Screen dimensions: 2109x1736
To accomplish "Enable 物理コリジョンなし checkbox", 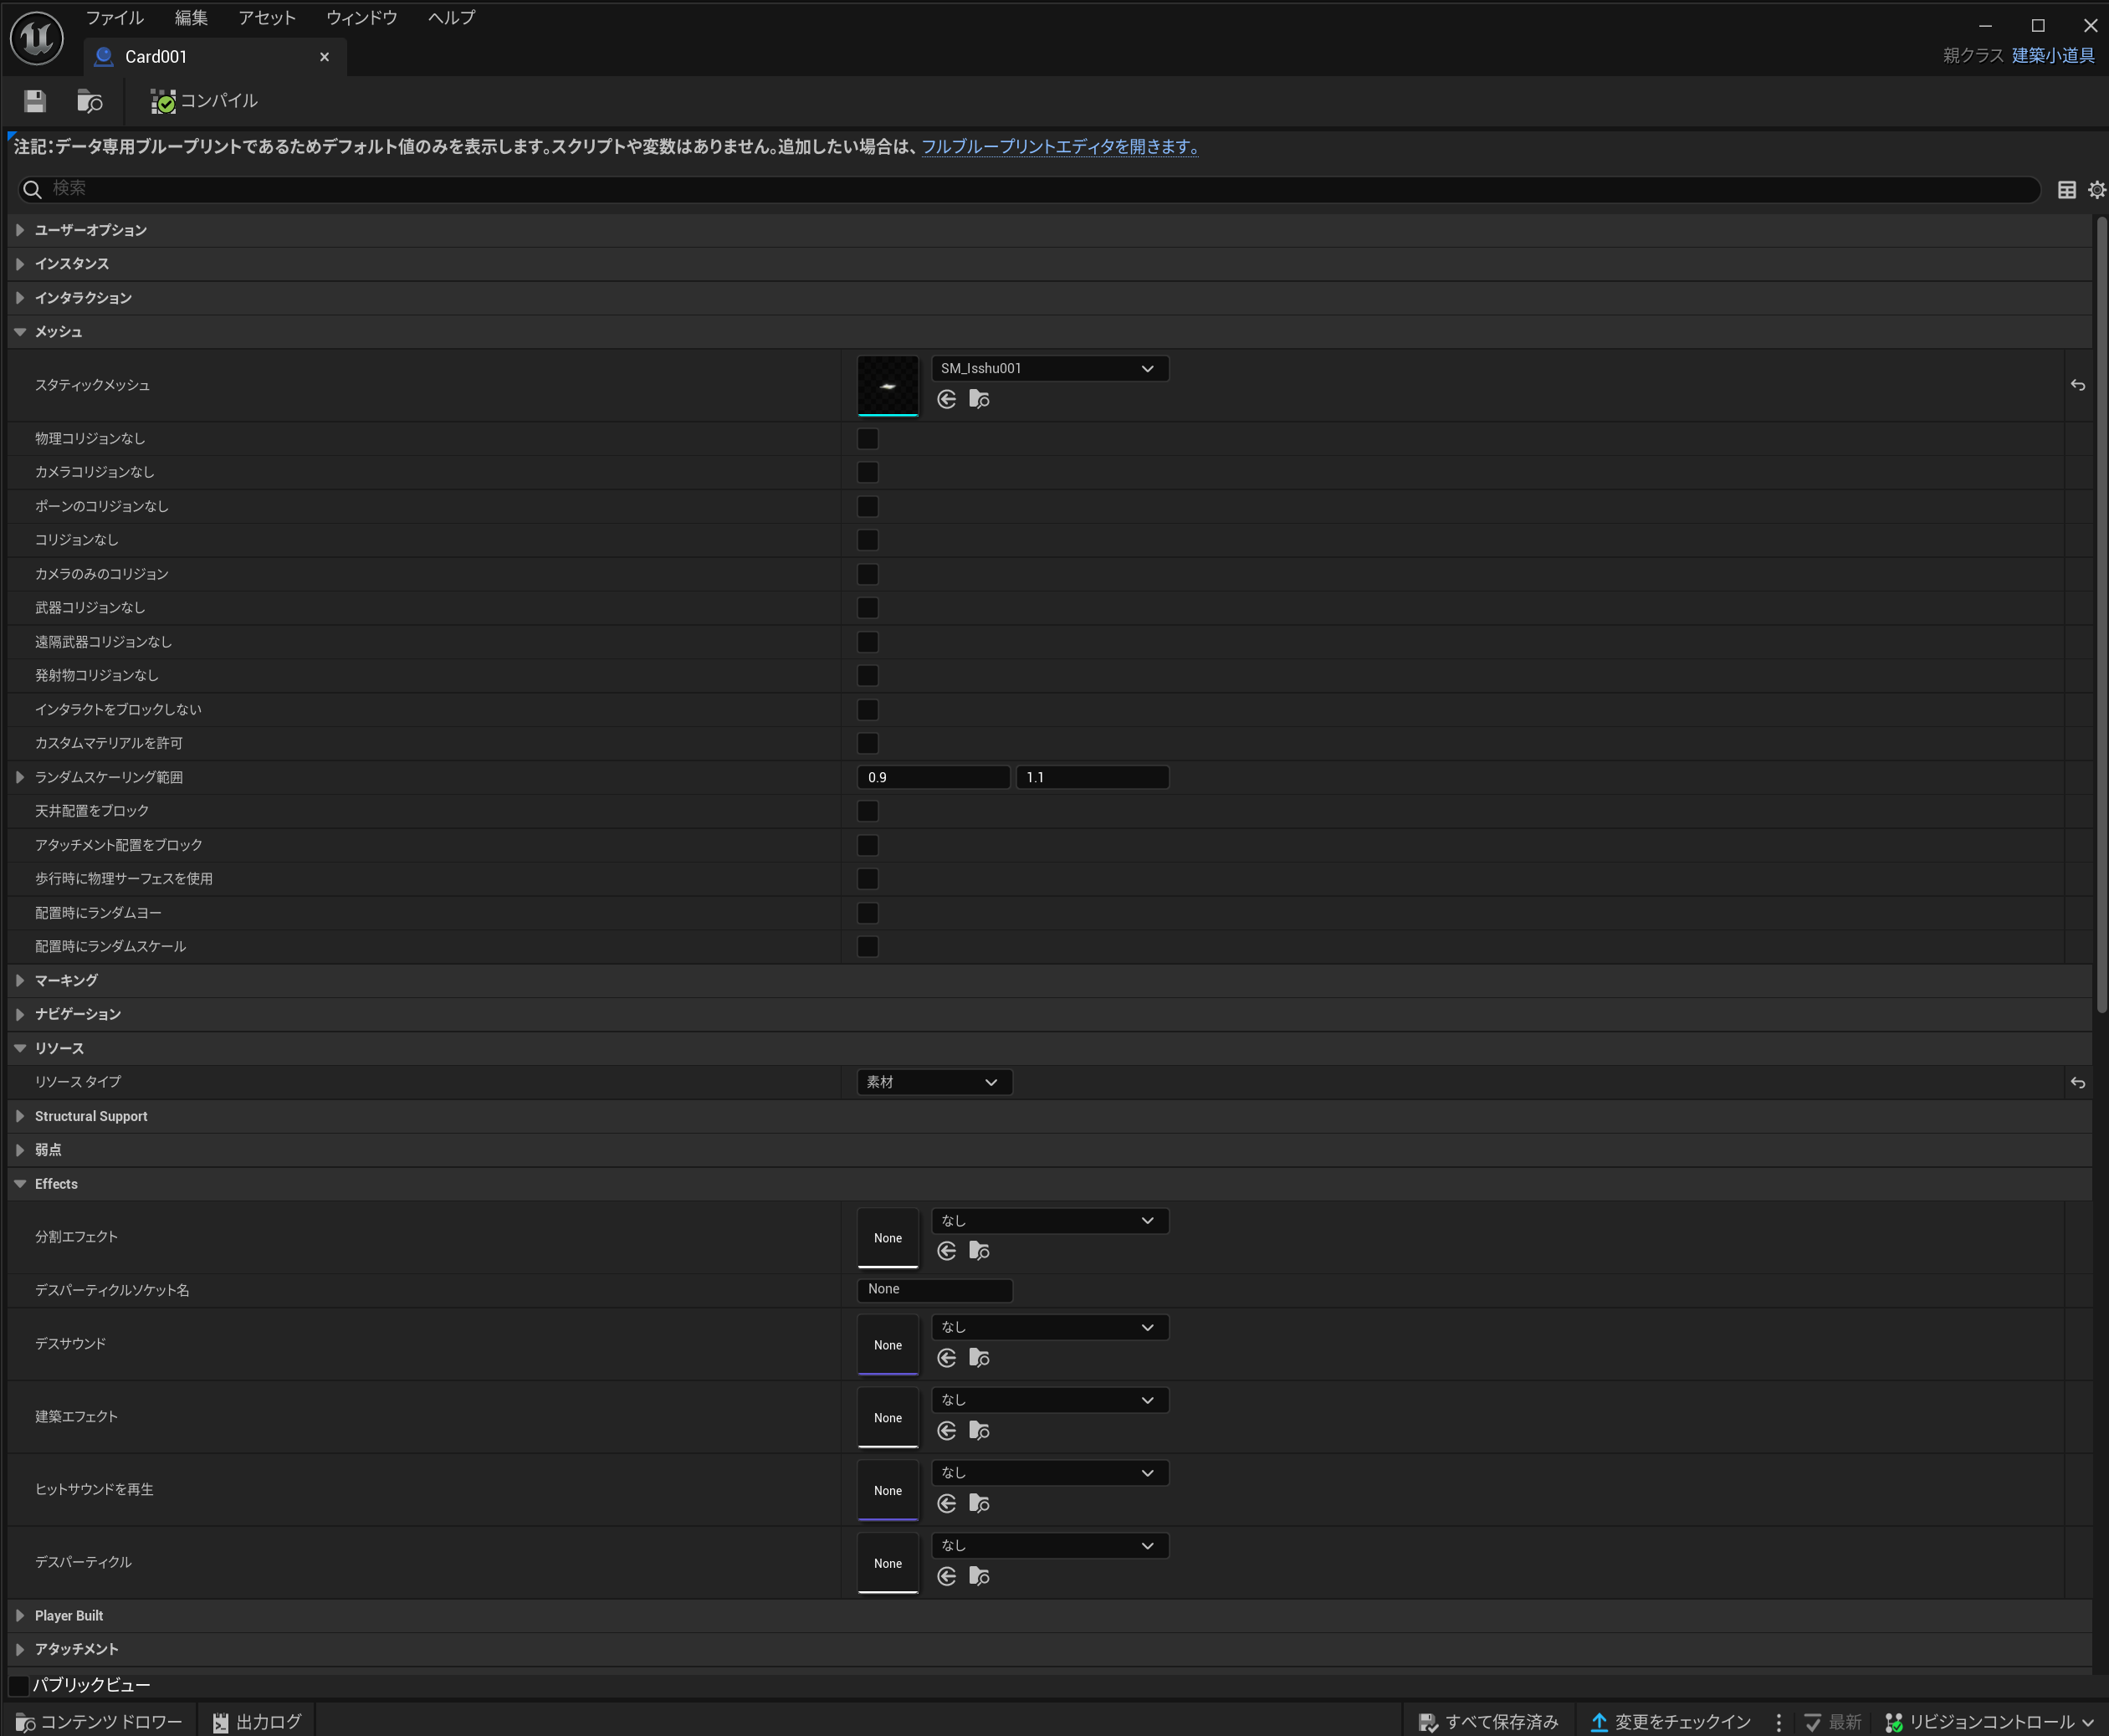I will [867, 439].
